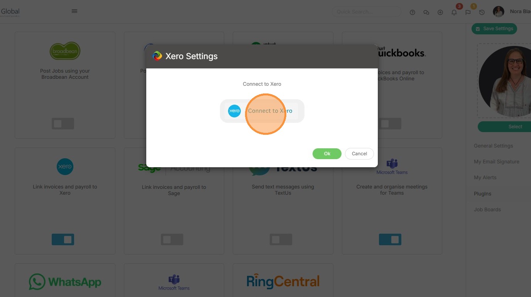
Task: Click the flag icon in header
Action: click(x=468, y=12)
